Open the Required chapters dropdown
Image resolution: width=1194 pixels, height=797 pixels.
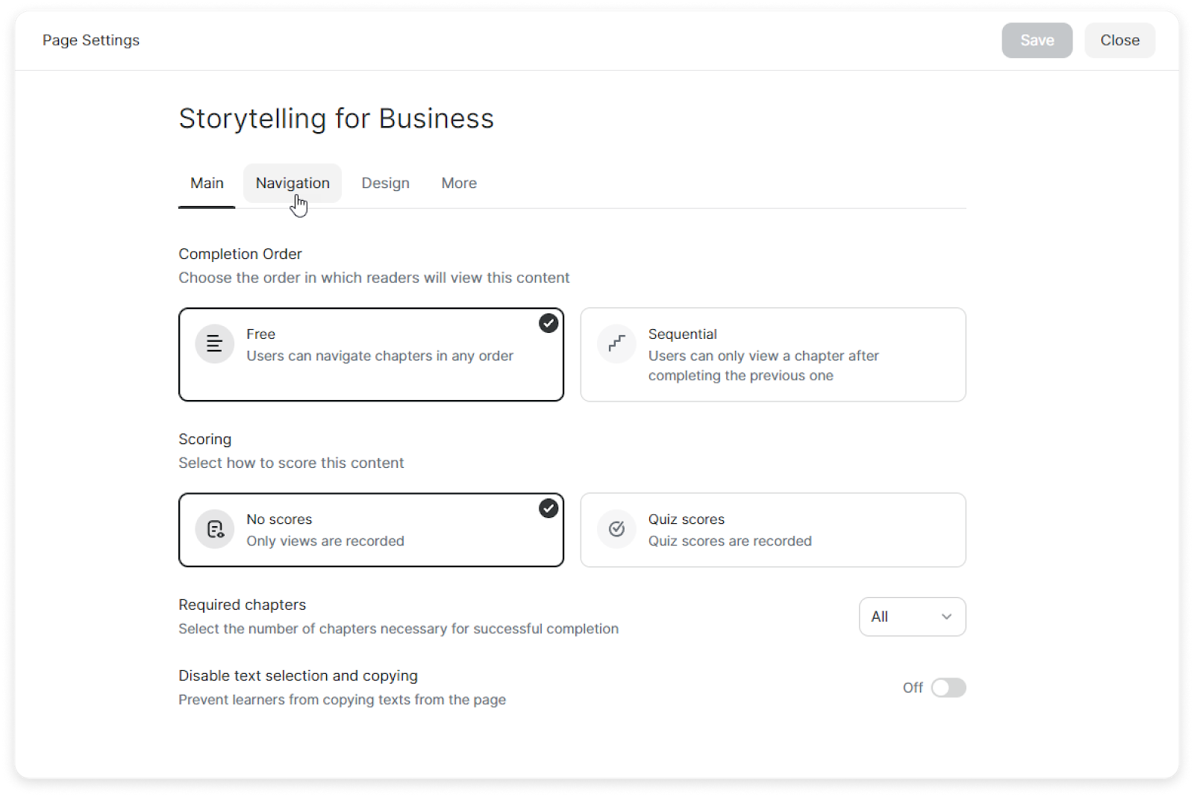(911, 616)
